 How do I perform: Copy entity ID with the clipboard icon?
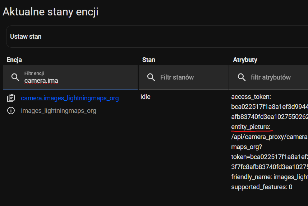[11, 98]
